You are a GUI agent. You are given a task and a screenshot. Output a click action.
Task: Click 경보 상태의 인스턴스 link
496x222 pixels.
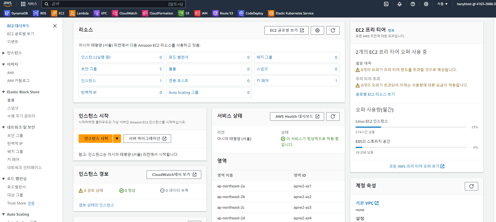[96, 205]
